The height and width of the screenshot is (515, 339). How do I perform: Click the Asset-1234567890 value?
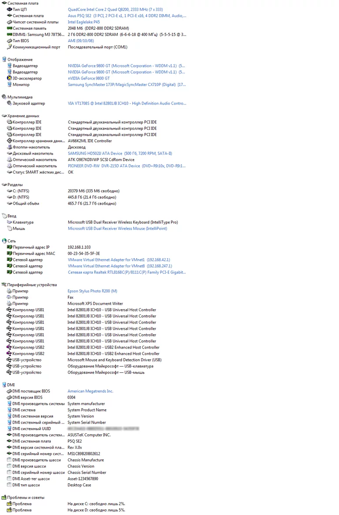pyautogui.click(x=83, y=479)
